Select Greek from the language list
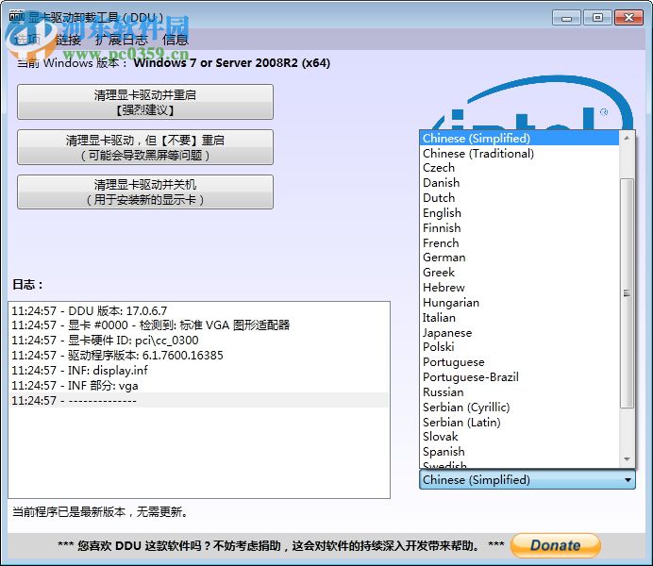The image size is (653, 566). coord(519,273)
